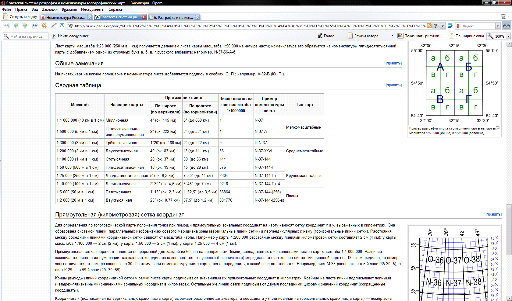Open the closed tabs dropdown arrow
Viewport: 512px width, 301px height.
(x=508, y=16)
